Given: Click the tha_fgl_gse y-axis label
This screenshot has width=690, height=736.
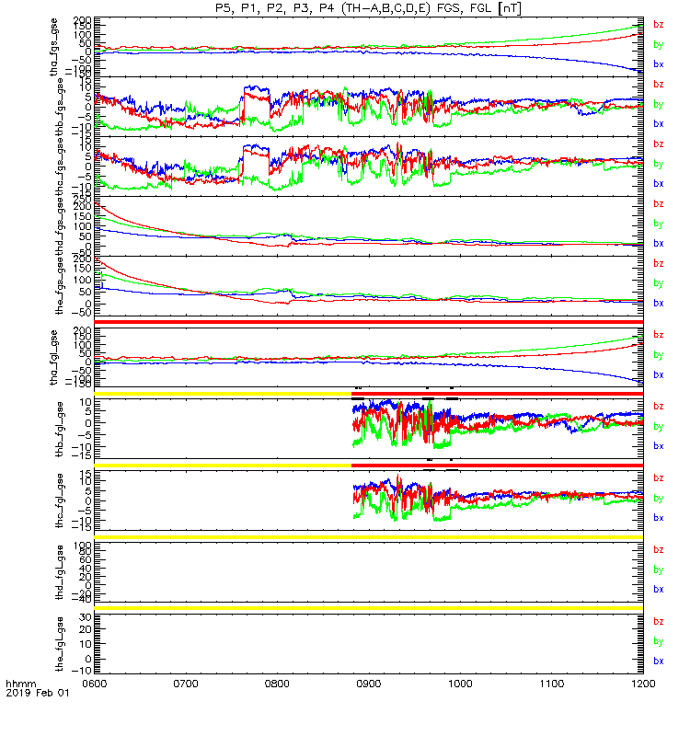Looking at the screenshot, I should click(x=54, y=357).
